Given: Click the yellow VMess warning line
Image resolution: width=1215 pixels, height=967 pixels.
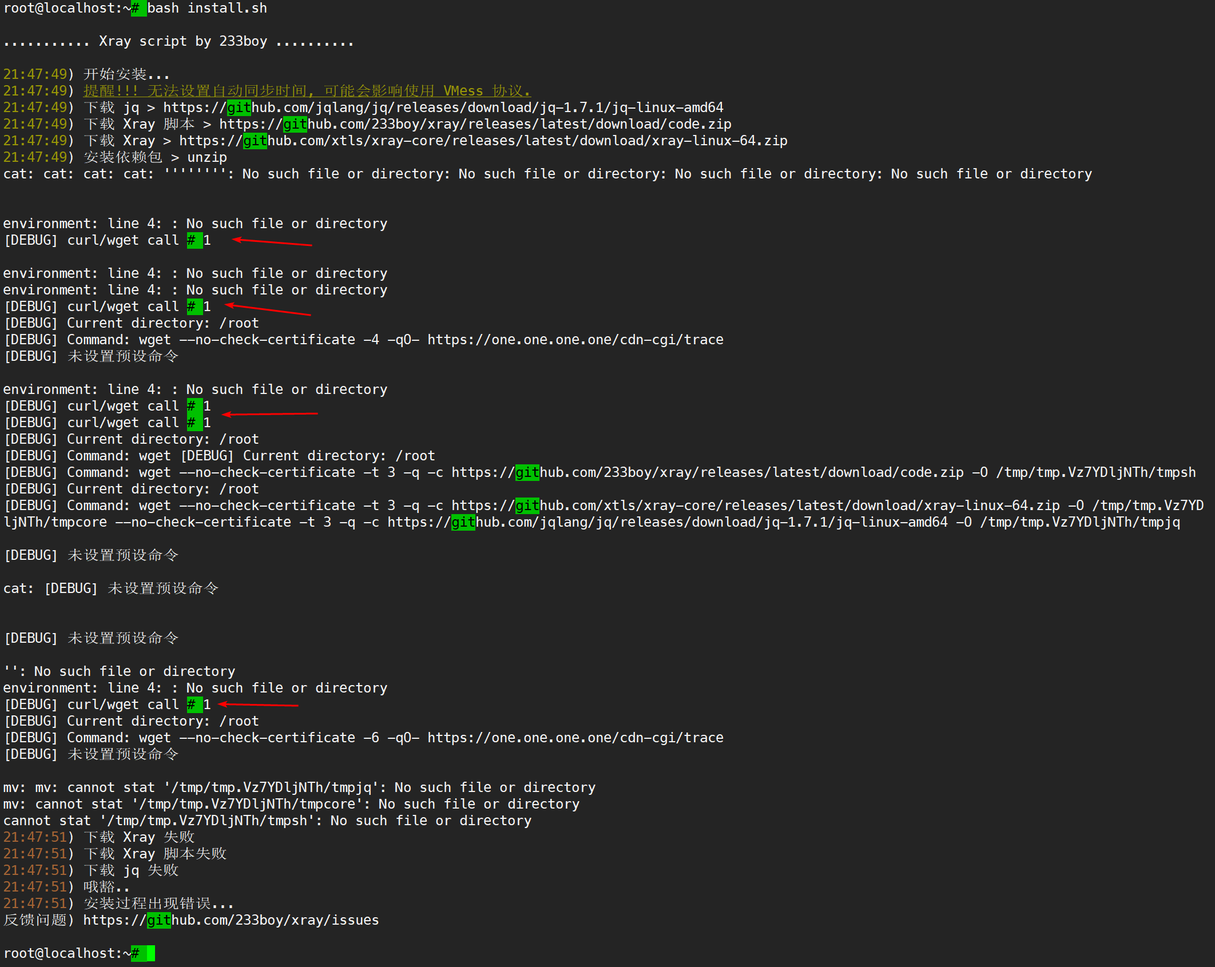Looking at the screenshot, I should 307,91.
